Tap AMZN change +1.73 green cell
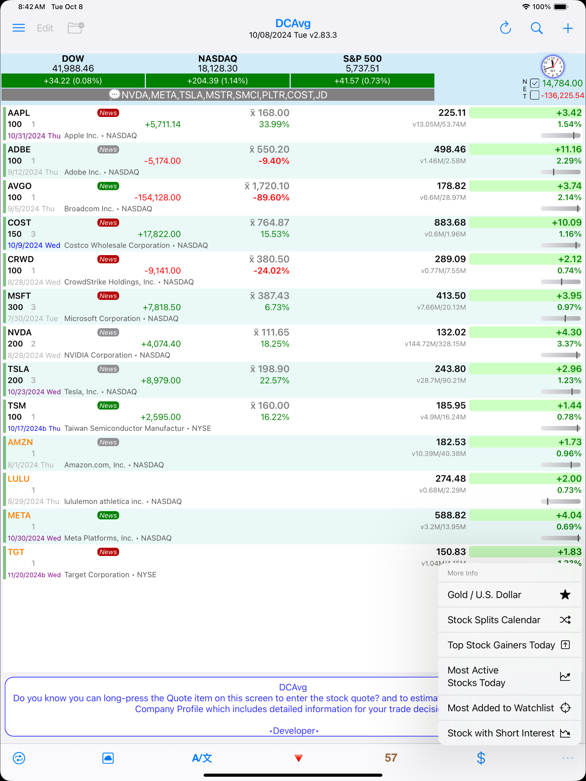Screen dimensions: 586x781 tap(525, 442)
